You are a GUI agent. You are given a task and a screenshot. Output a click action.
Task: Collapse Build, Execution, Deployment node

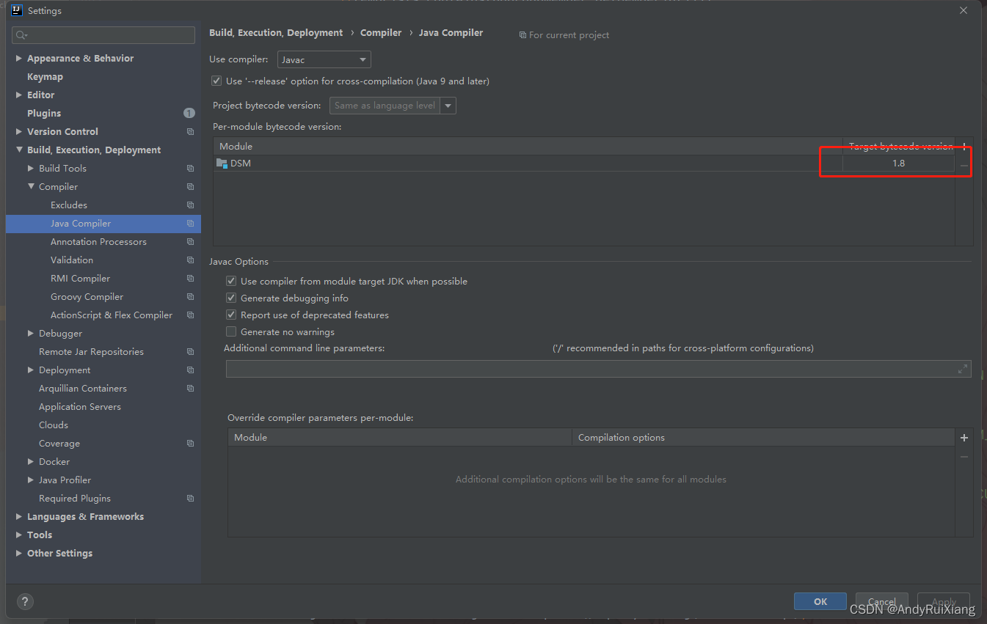coord(19,150)
